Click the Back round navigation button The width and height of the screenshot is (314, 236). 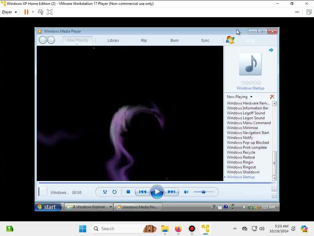tap(43, 40)
